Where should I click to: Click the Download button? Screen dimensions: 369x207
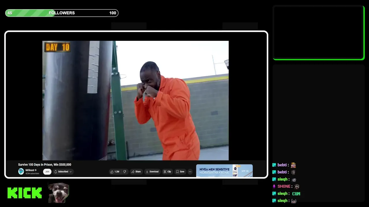coord(152,172)
